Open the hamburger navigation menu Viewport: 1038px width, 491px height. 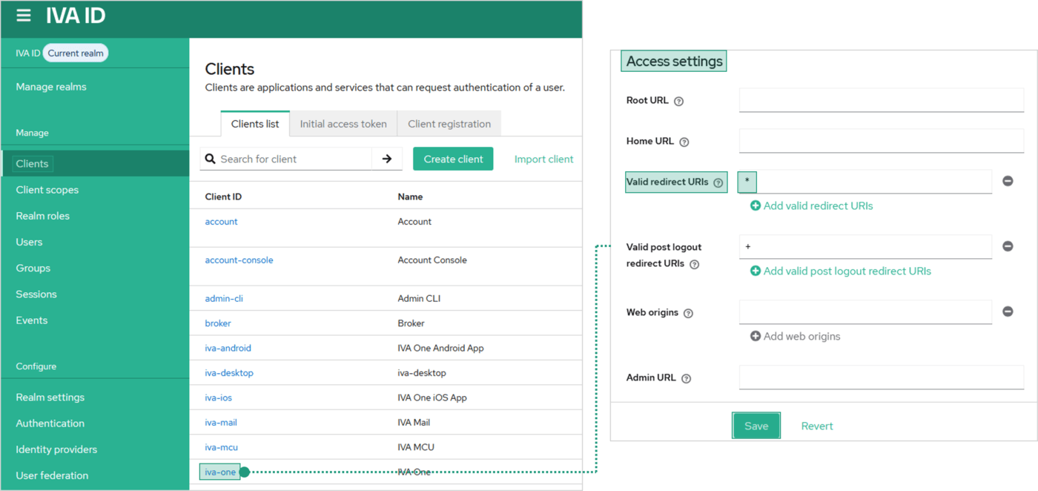24,16
